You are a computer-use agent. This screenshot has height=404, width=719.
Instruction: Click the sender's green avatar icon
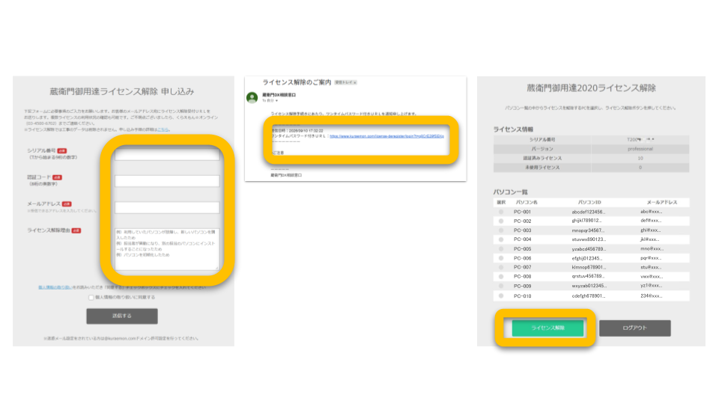(252, 97)
